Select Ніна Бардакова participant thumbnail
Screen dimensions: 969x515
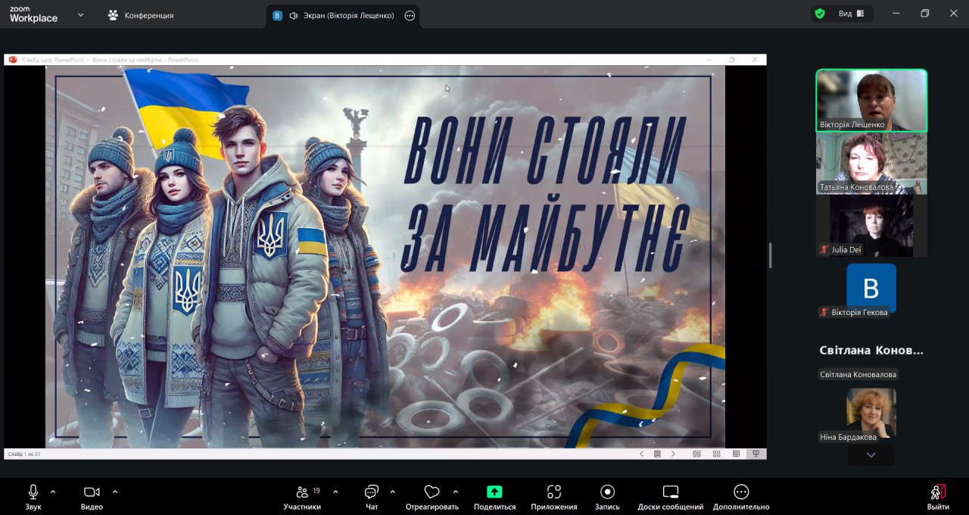pyautogui.click(x=871, y=414)
